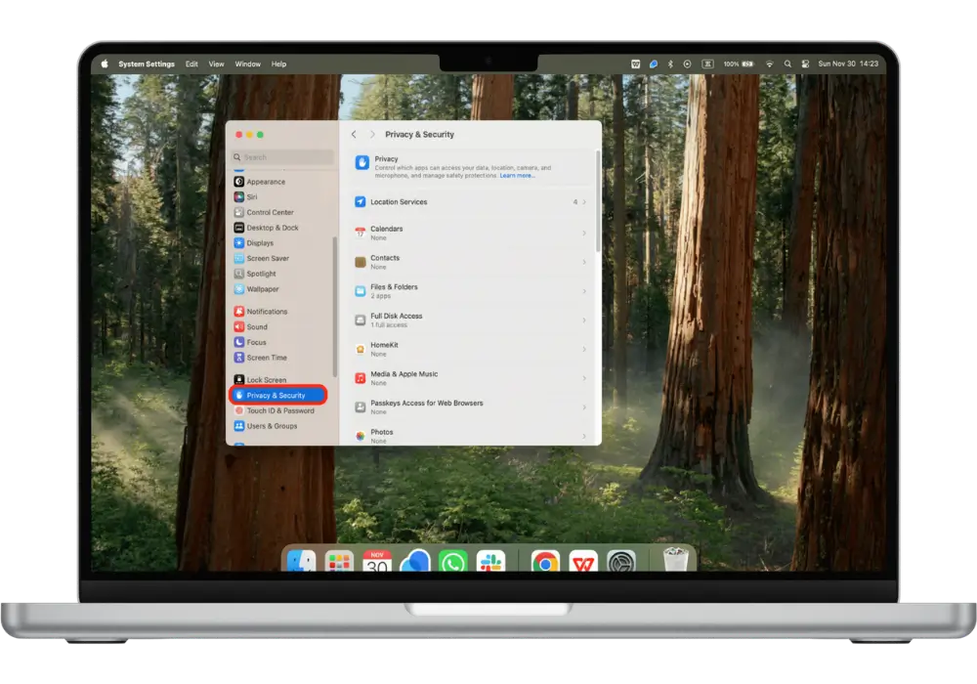This screenshot has height=684, width=977.
Task: Go back using the back arrow button
Action: [x=354, y=135]
